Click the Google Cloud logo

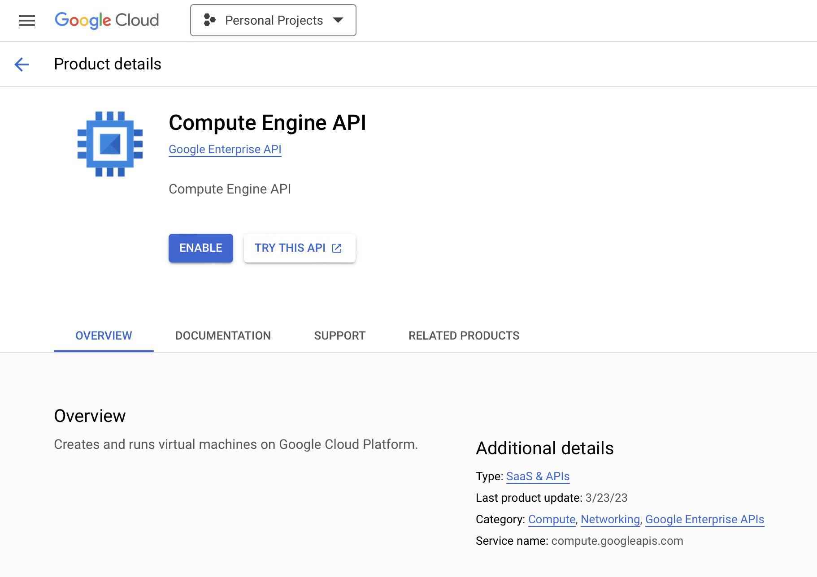(x=106, y=20)
